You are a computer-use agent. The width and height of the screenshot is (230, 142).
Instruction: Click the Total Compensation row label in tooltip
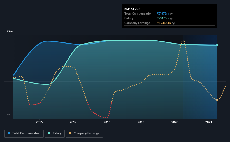[138, 13]
